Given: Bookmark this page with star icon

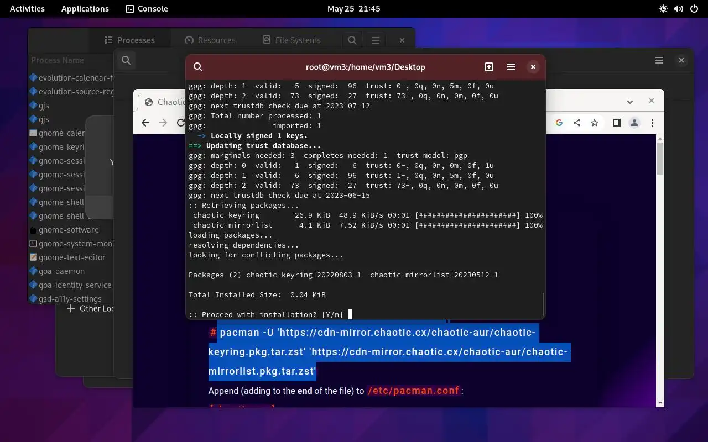Looking at the screenshot, I should click(595, 123).
